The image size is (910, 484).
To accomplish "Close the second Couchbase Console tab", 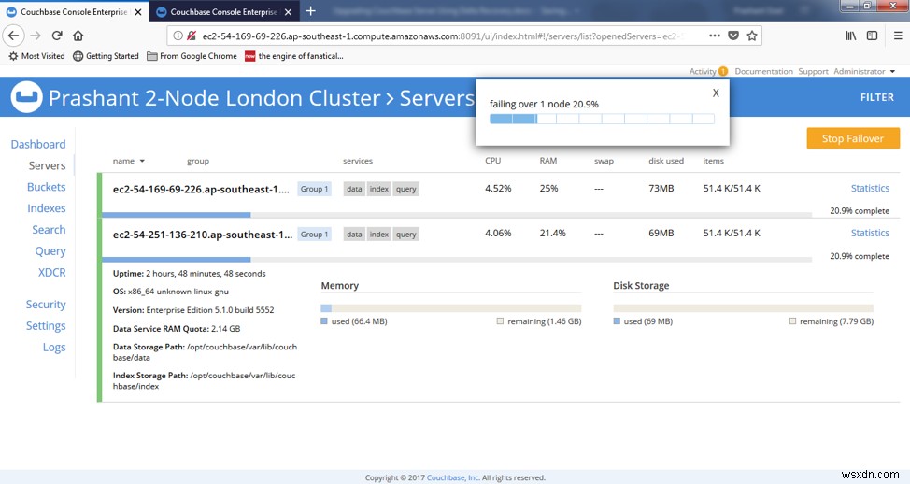I will click(288, 11).
